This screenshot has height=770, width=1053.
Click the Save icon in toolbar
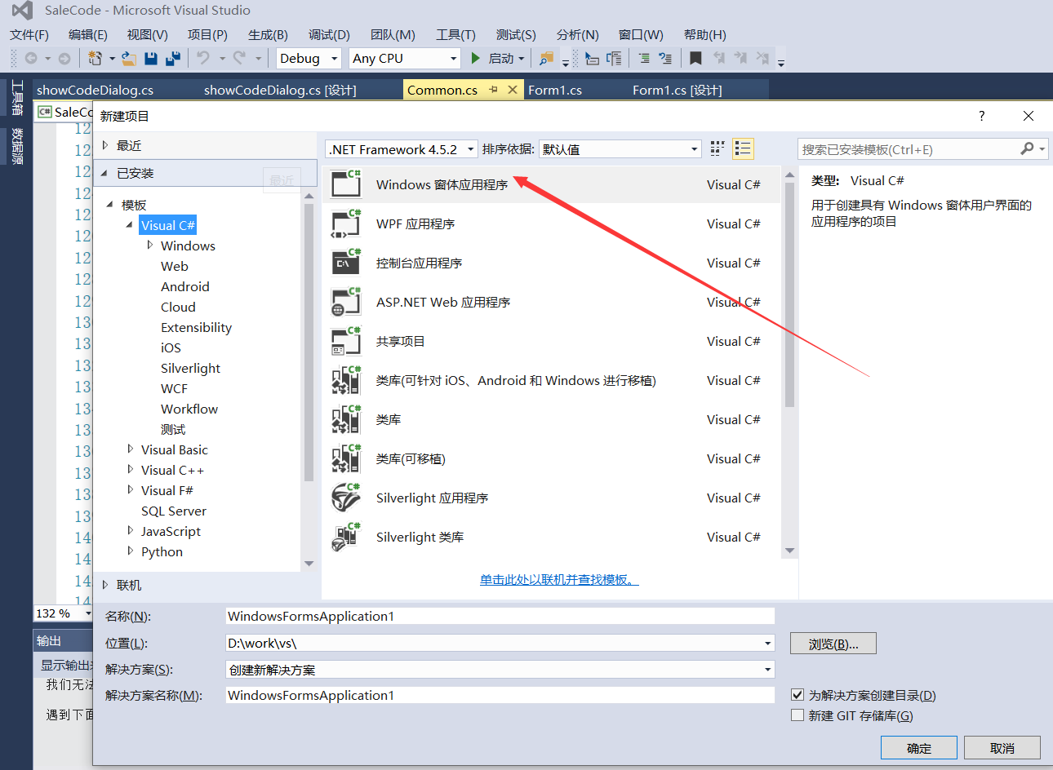(150, 58)
